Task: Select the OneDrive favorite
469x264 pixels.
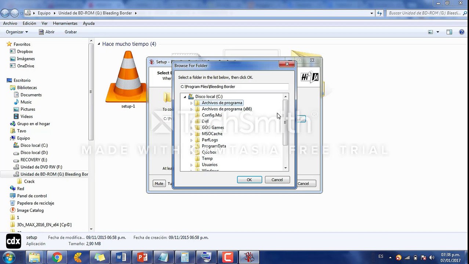Action: pyautogui.click(x=25, y=66)
